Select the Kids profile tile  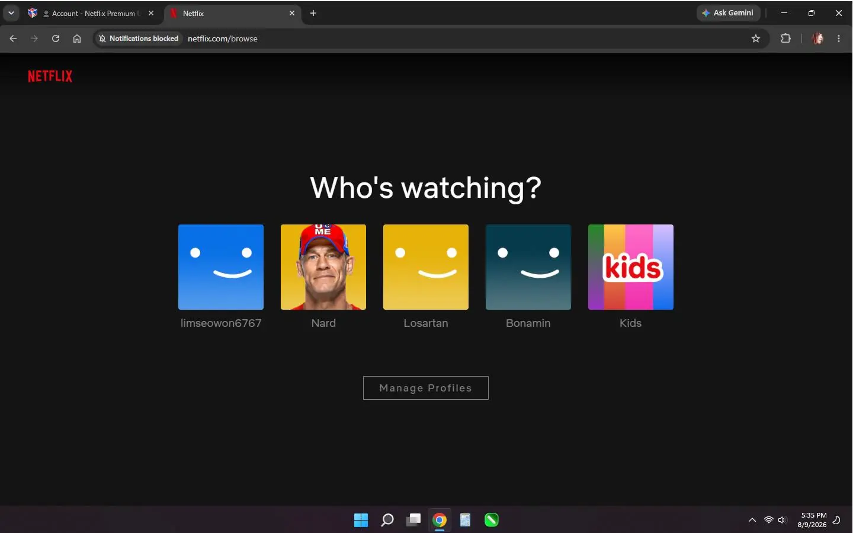pos(631,267)
